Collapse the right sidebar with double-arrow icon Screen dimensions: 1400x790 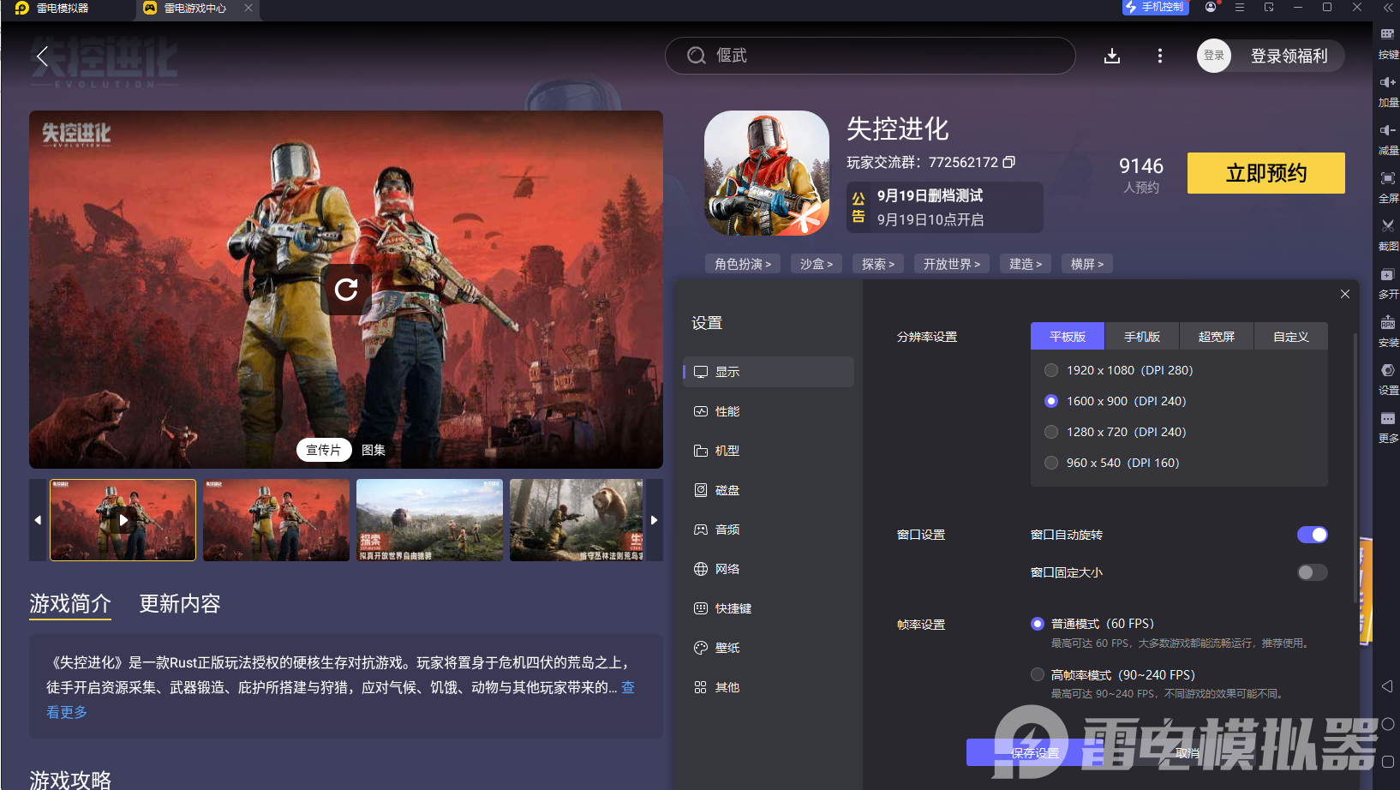pos(1388,8)
